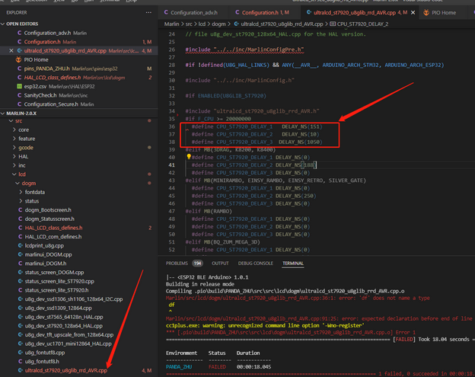Screen dimensions: 475x377
Task: Open dogm_Statusscreen.h in file tree
Action: coord(49,219)
